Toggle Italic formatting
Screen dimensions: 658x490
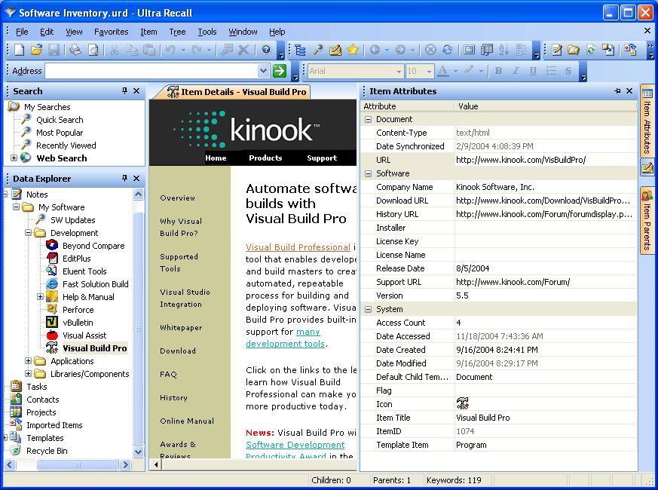(x=516, y=71)
